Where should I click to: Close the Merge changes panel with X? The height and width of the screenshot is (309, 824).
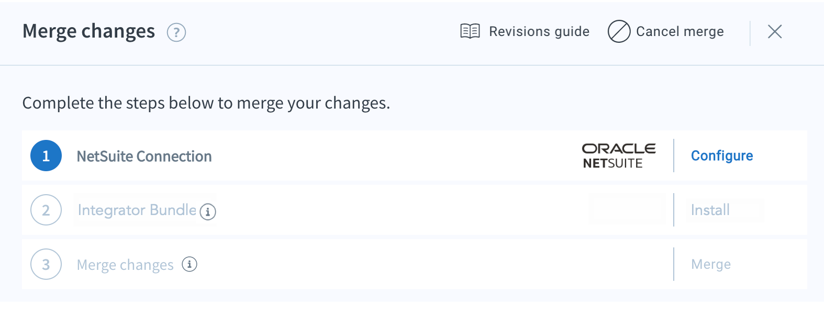click(775, 32)
